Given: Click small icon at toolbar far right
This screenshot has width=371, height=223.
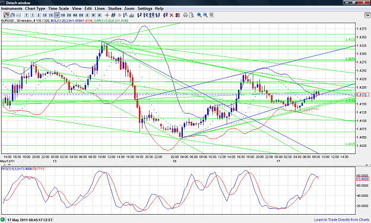Looking at the screenshot, I should [x=367, y=15].
